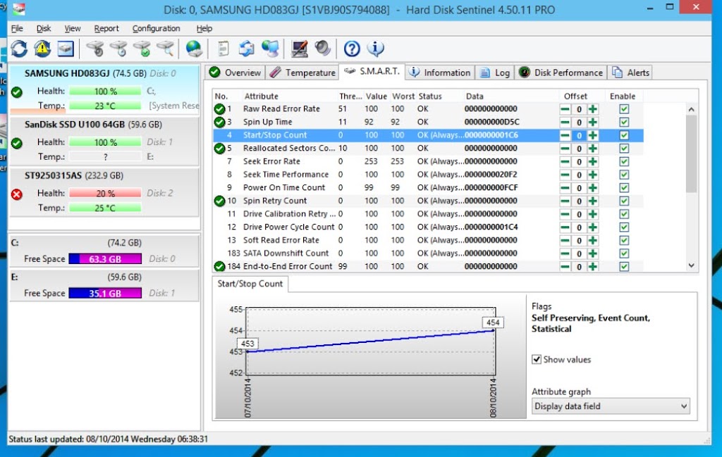Screen dimensions: 722x457
Task: Click the yellow warning triangle toolbar icon
Action: click(42, 49)
